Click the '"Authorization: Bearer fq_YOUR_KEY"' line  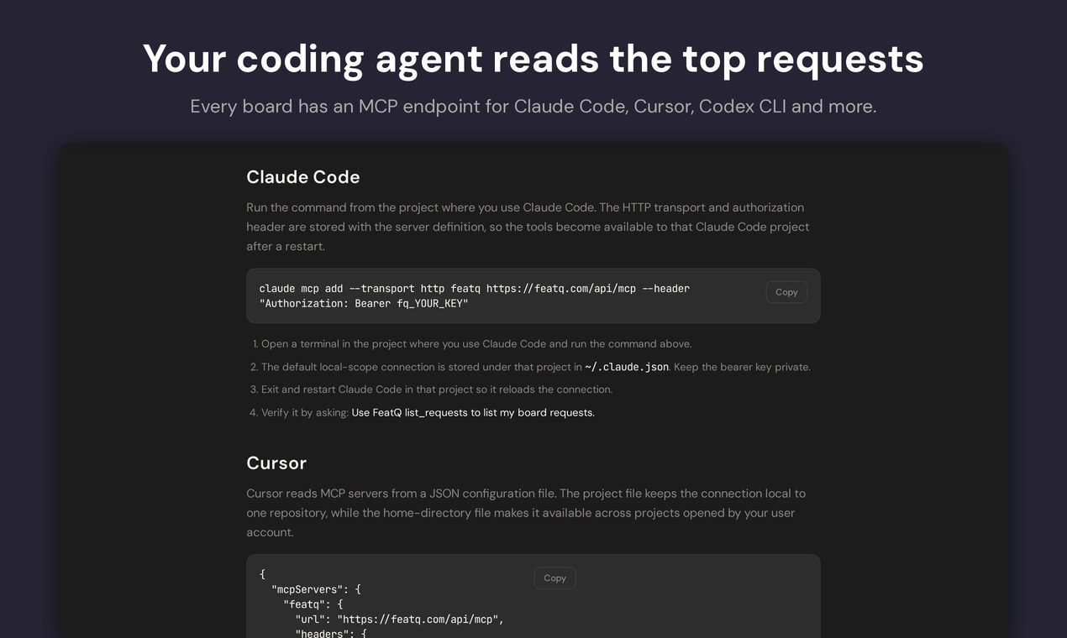click(x=364, y=304)
